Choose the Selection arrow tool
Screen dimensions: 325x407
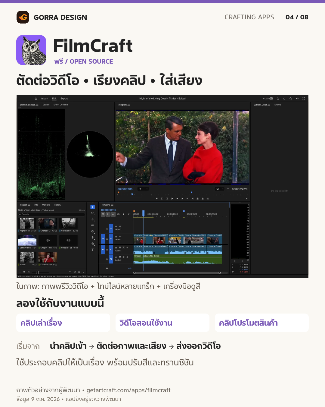[92, 207]
